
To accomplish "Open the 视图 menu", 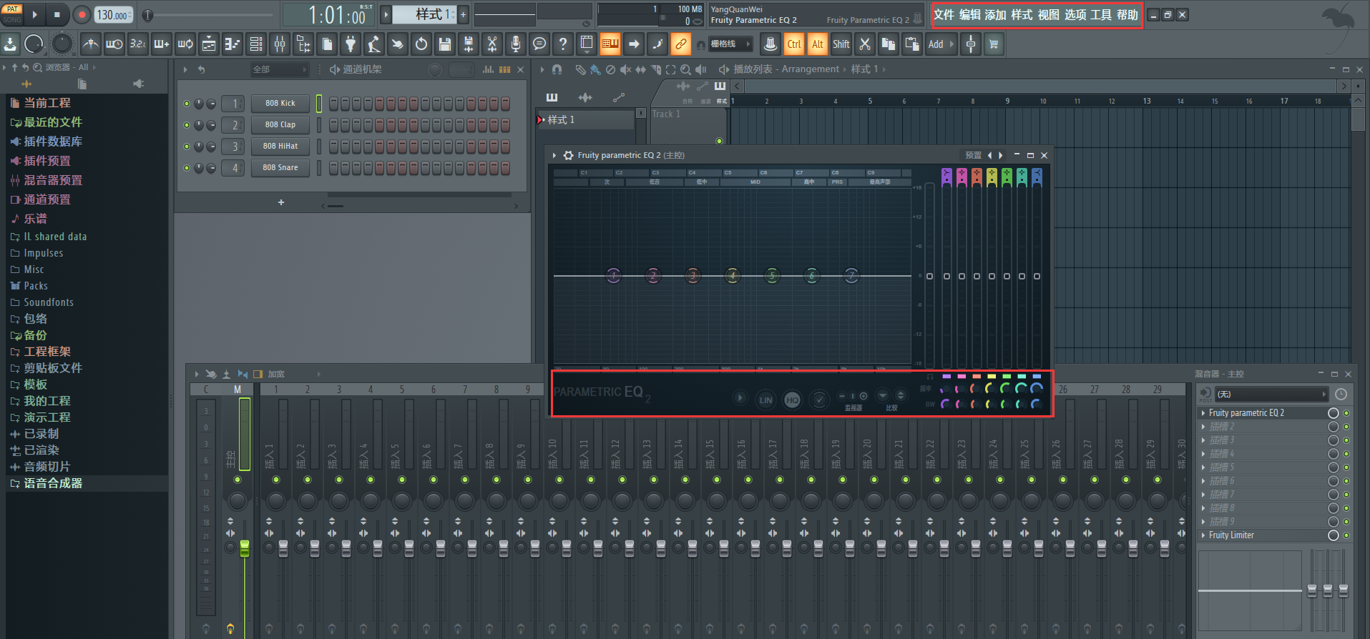I will (1049, 15).
